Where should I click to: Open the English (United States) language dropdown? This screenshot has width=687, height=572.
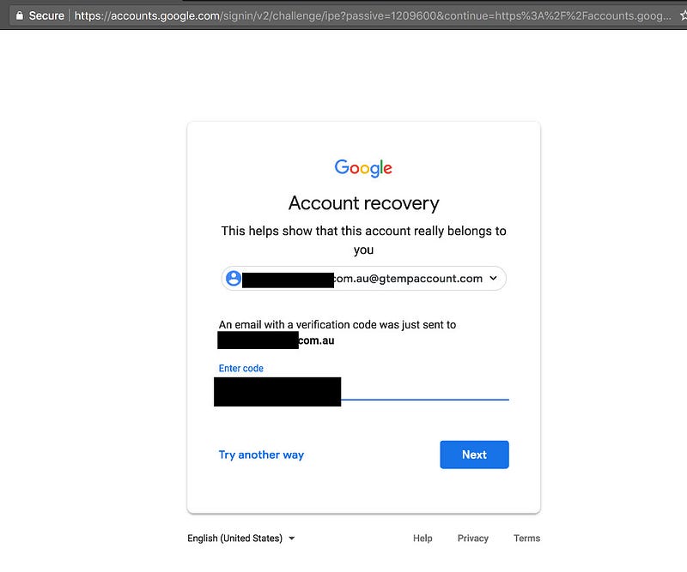pos(241,538)
